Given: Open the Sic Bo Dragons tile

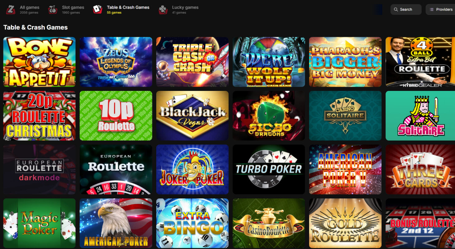Looking at the screenshot, I should 269,116.
